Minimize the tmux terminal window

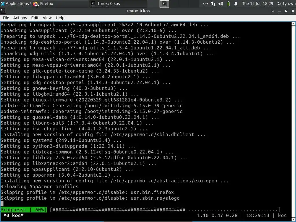(x=280, y=11)
